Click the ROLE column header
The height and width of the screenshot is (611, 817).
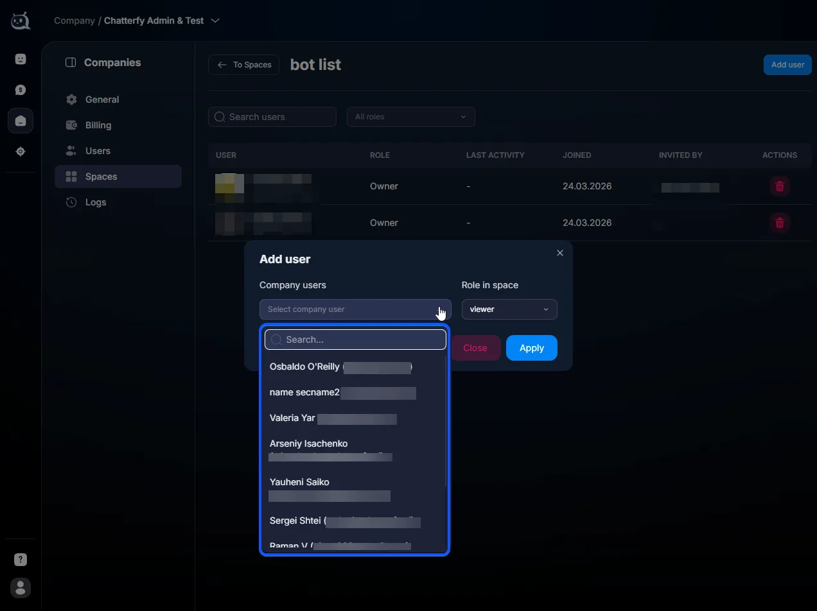tap(380, 155)
